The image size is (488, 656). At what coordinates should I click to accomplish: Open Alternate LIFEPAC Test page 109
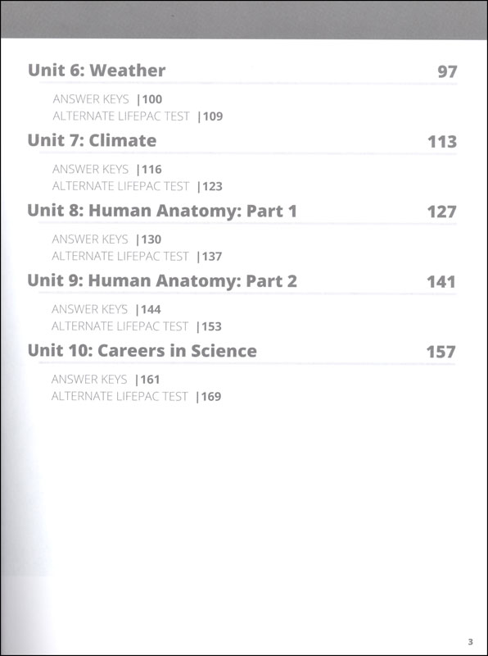(138, 116)
